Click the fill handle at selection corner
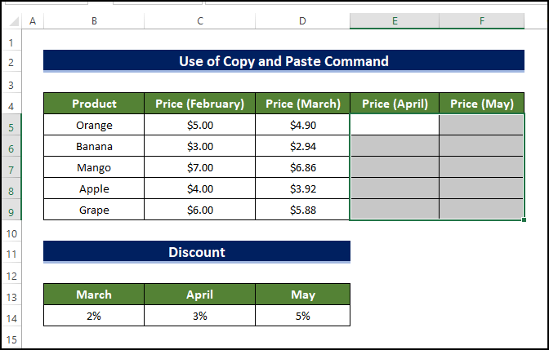The width and height of the screenshot is (549, 350). 524,219
